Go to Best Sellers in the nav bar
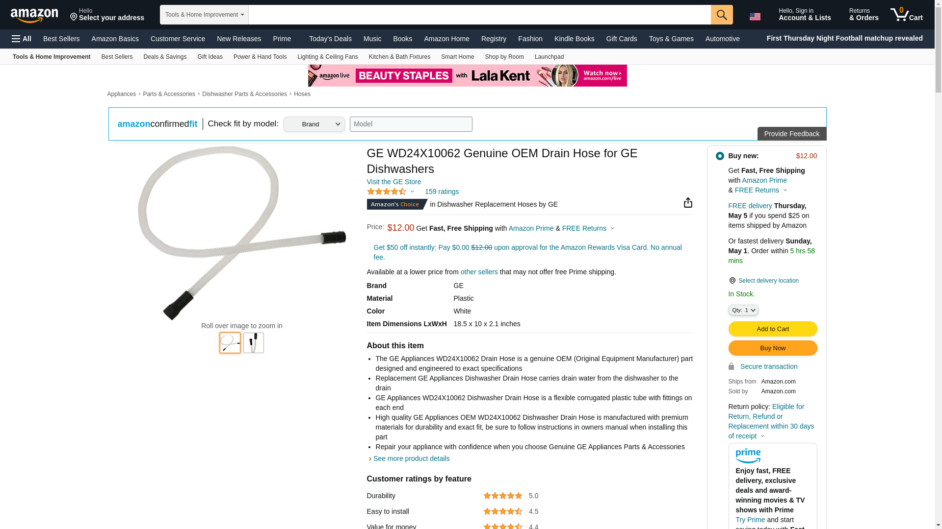Viewport: 942px width, 529px height. [61, 39]
